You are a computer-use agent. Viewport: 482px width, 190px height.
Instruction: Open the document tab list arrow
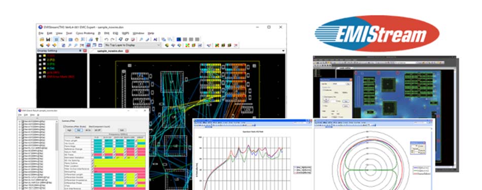click(x=283, y=51)
